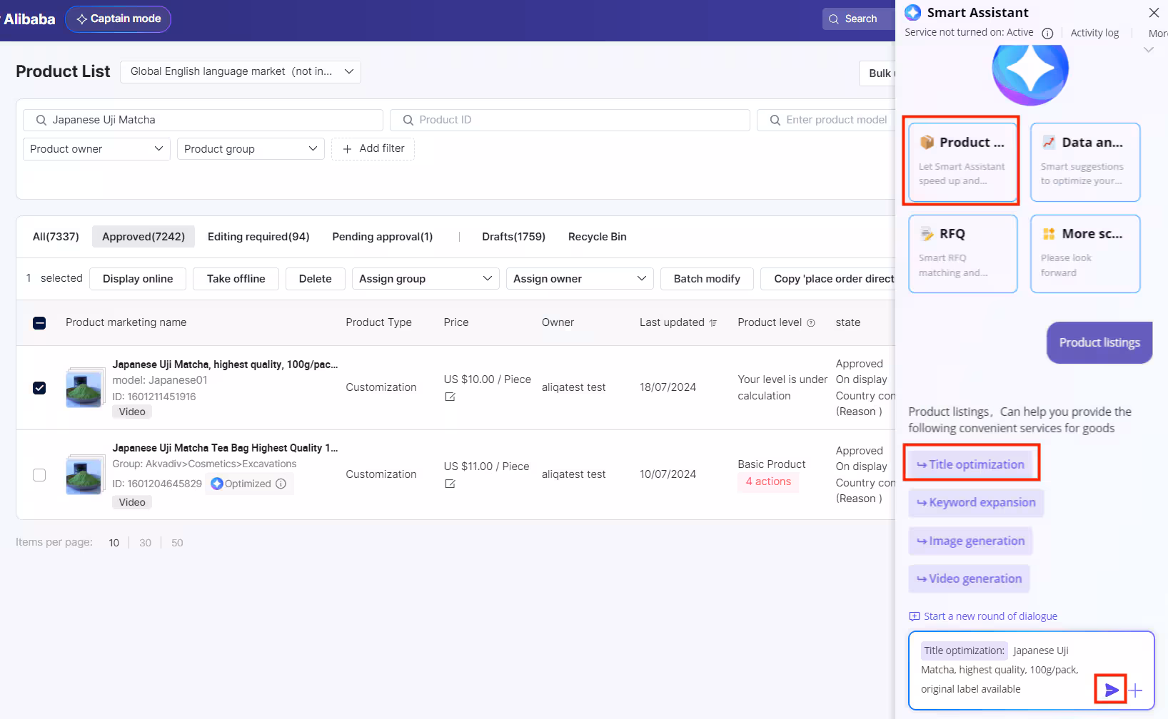Click info icon next to Optimized badge
This screenshot has height=719, width=1168.
coord(281,484)
